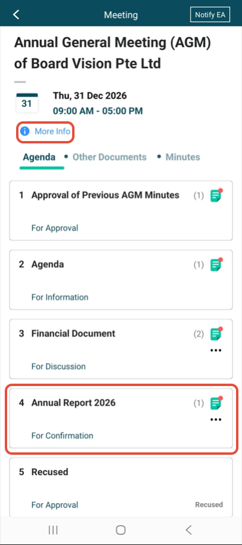The width and height of the screenshot is (242, 545).
Task: Tap Android system back navigation icon
Action: [x=188, y=530]
